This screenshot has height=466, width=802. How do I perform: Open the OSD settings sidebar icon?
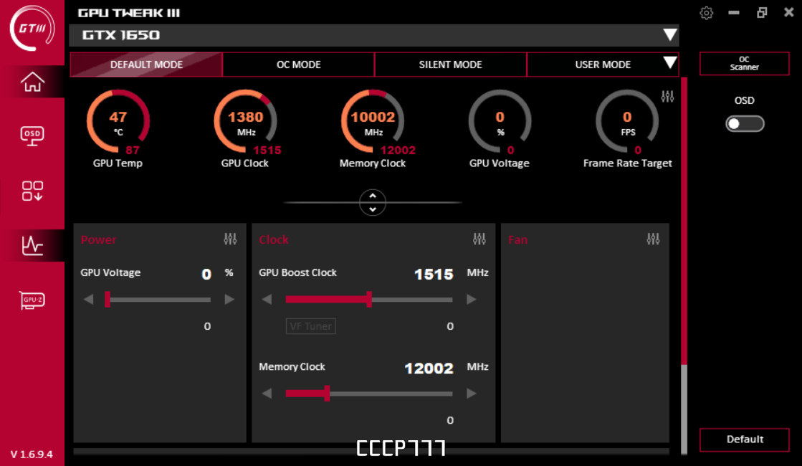click(x=32, y=136)
